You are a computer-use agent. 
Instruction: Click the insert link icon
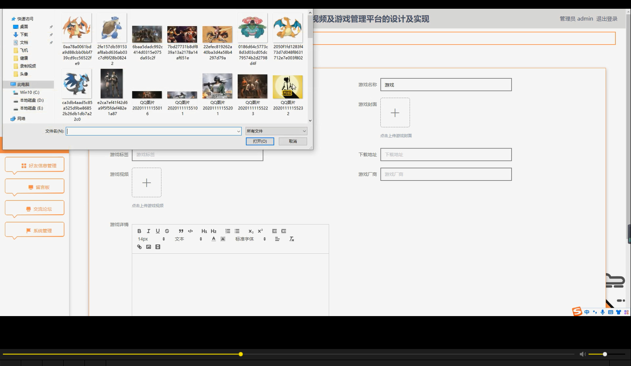tap(139, 247)
